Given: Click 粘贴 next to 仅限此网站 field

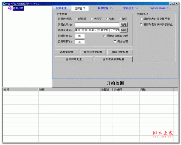Looking at the screenshot, I should (x=124, y=25).
